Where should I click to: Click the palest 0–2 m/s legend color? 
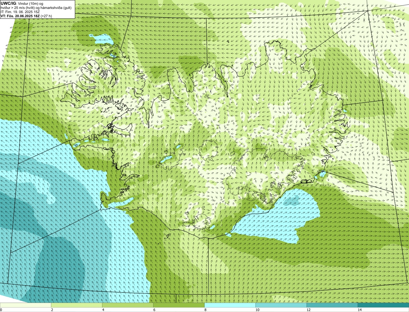click(x=26, y=305)
